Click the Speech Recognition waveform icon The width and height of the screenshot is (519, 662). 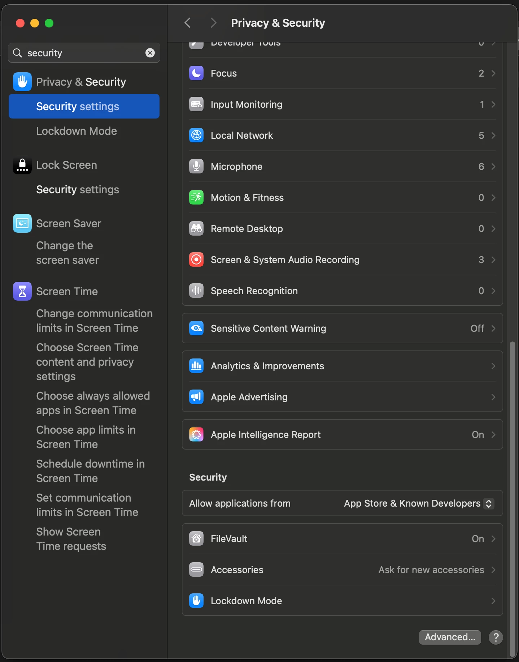pos(196,291)
